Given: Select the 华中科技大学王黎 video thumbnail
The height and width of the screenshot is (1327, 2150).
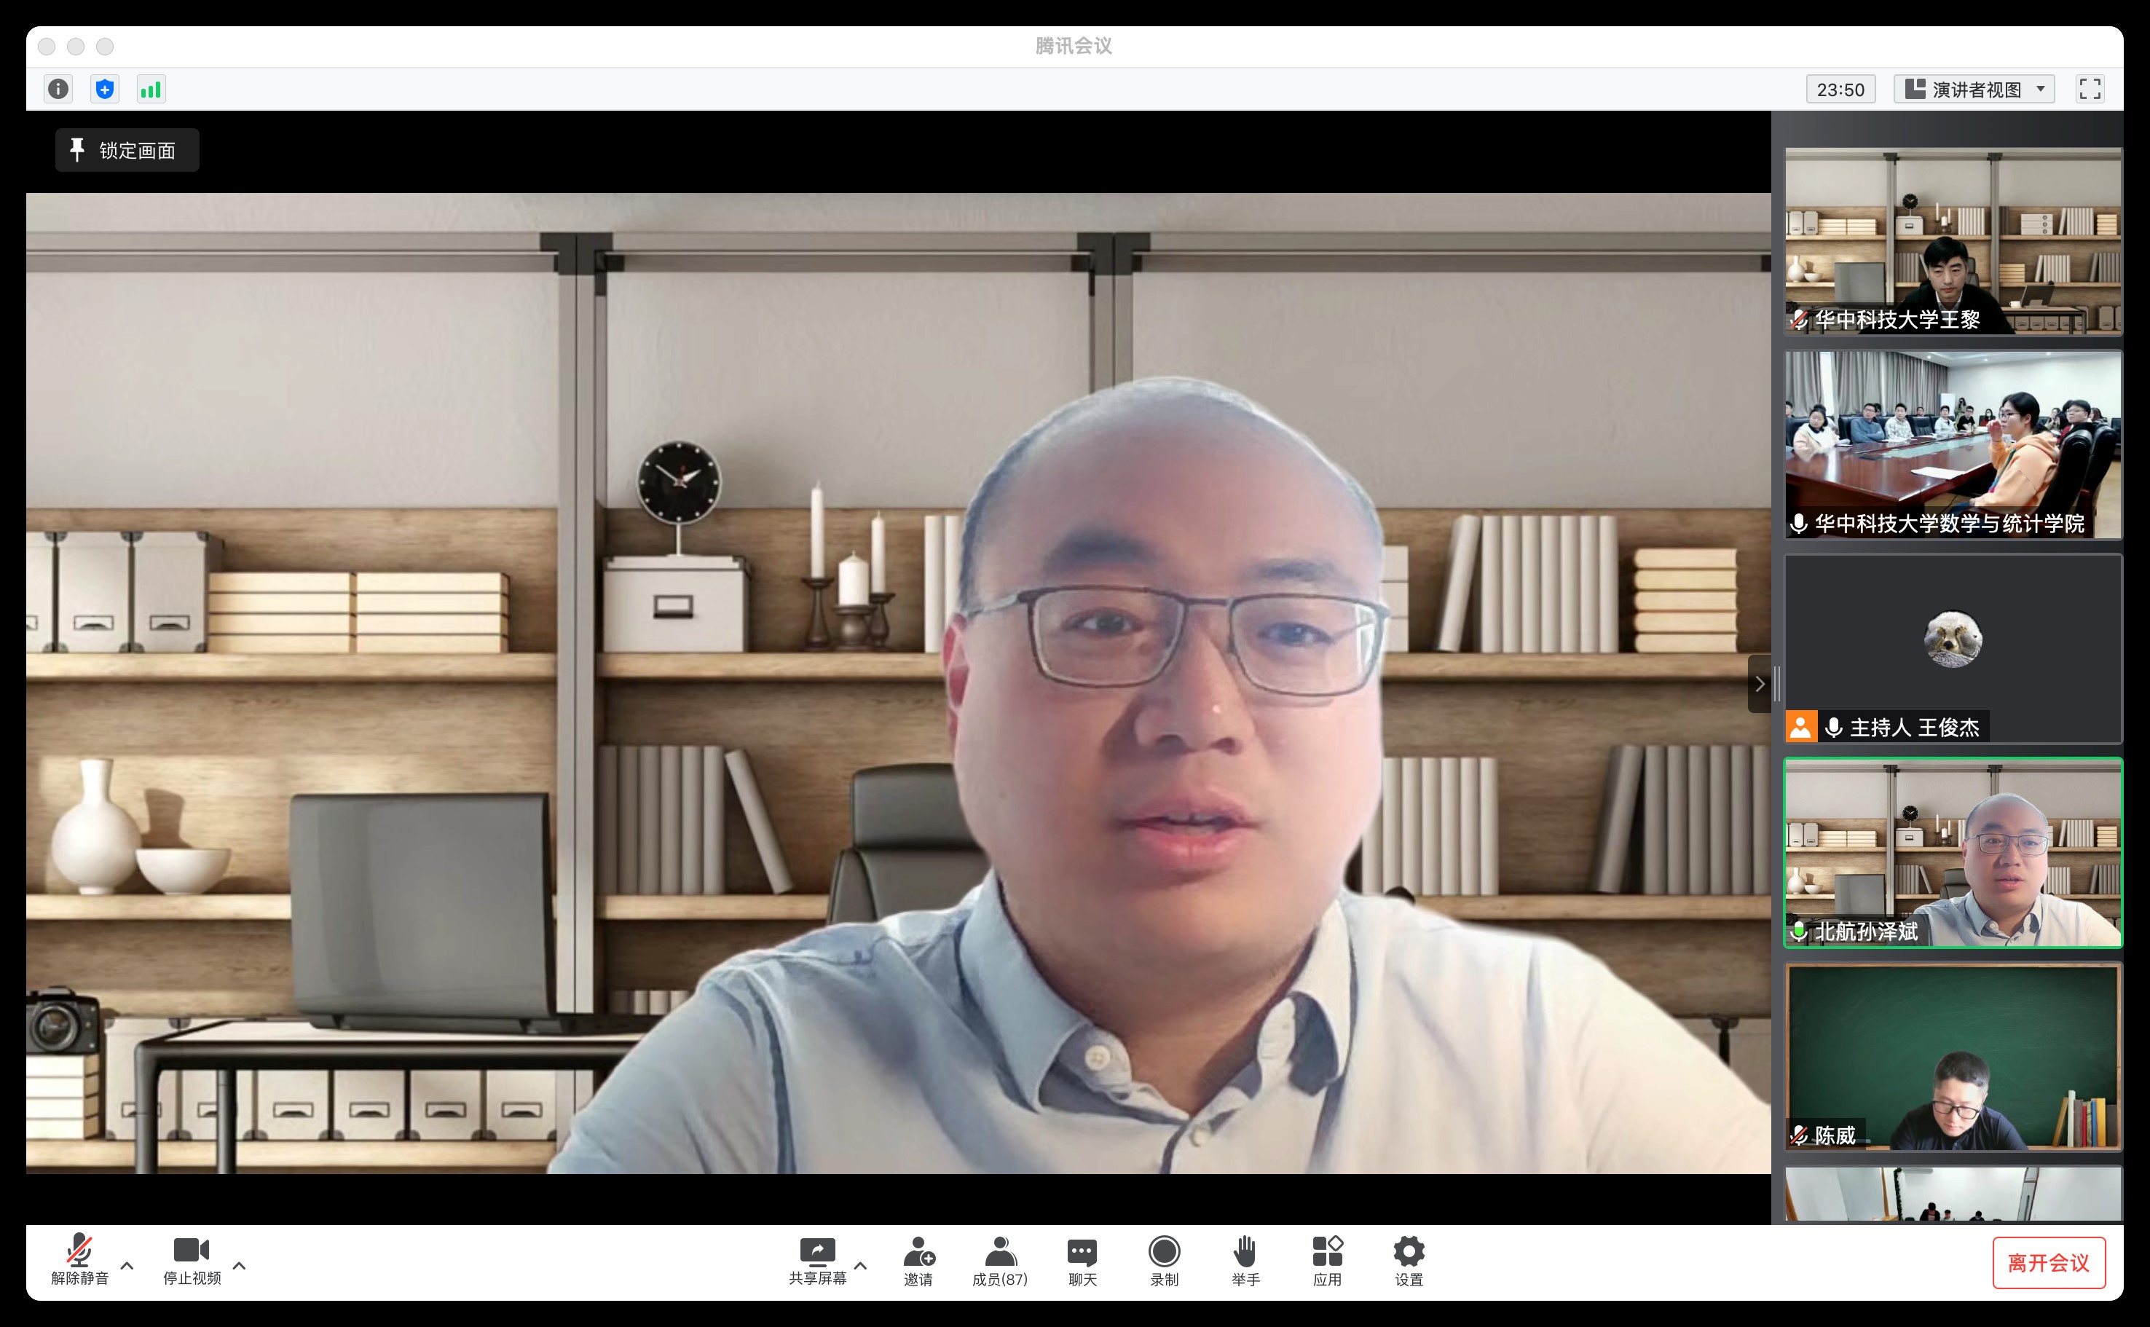Looking at the screenshot, I should pos(1953,241).
